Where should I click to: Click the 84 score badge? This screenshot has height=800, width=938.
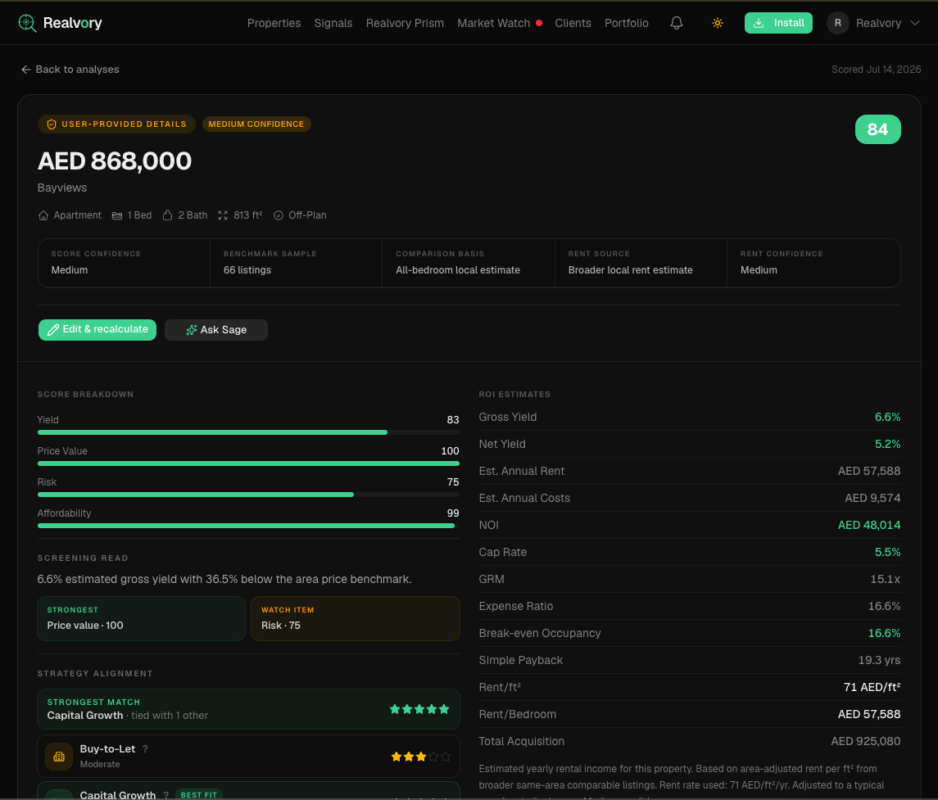(877, 129)
